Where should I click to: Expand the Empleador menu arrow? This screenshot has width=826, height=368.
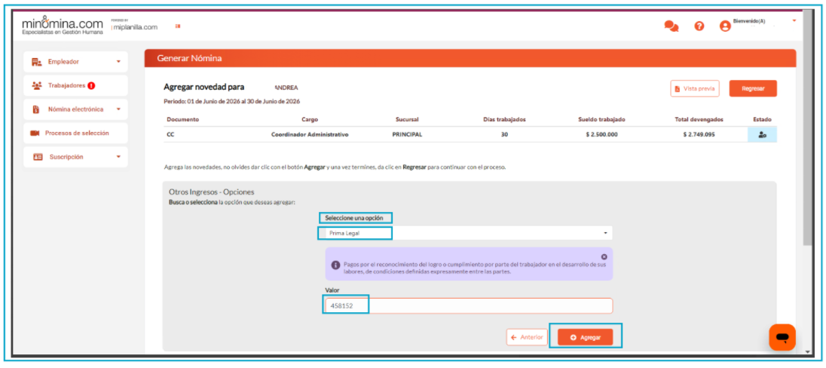(x=118, y=62)
